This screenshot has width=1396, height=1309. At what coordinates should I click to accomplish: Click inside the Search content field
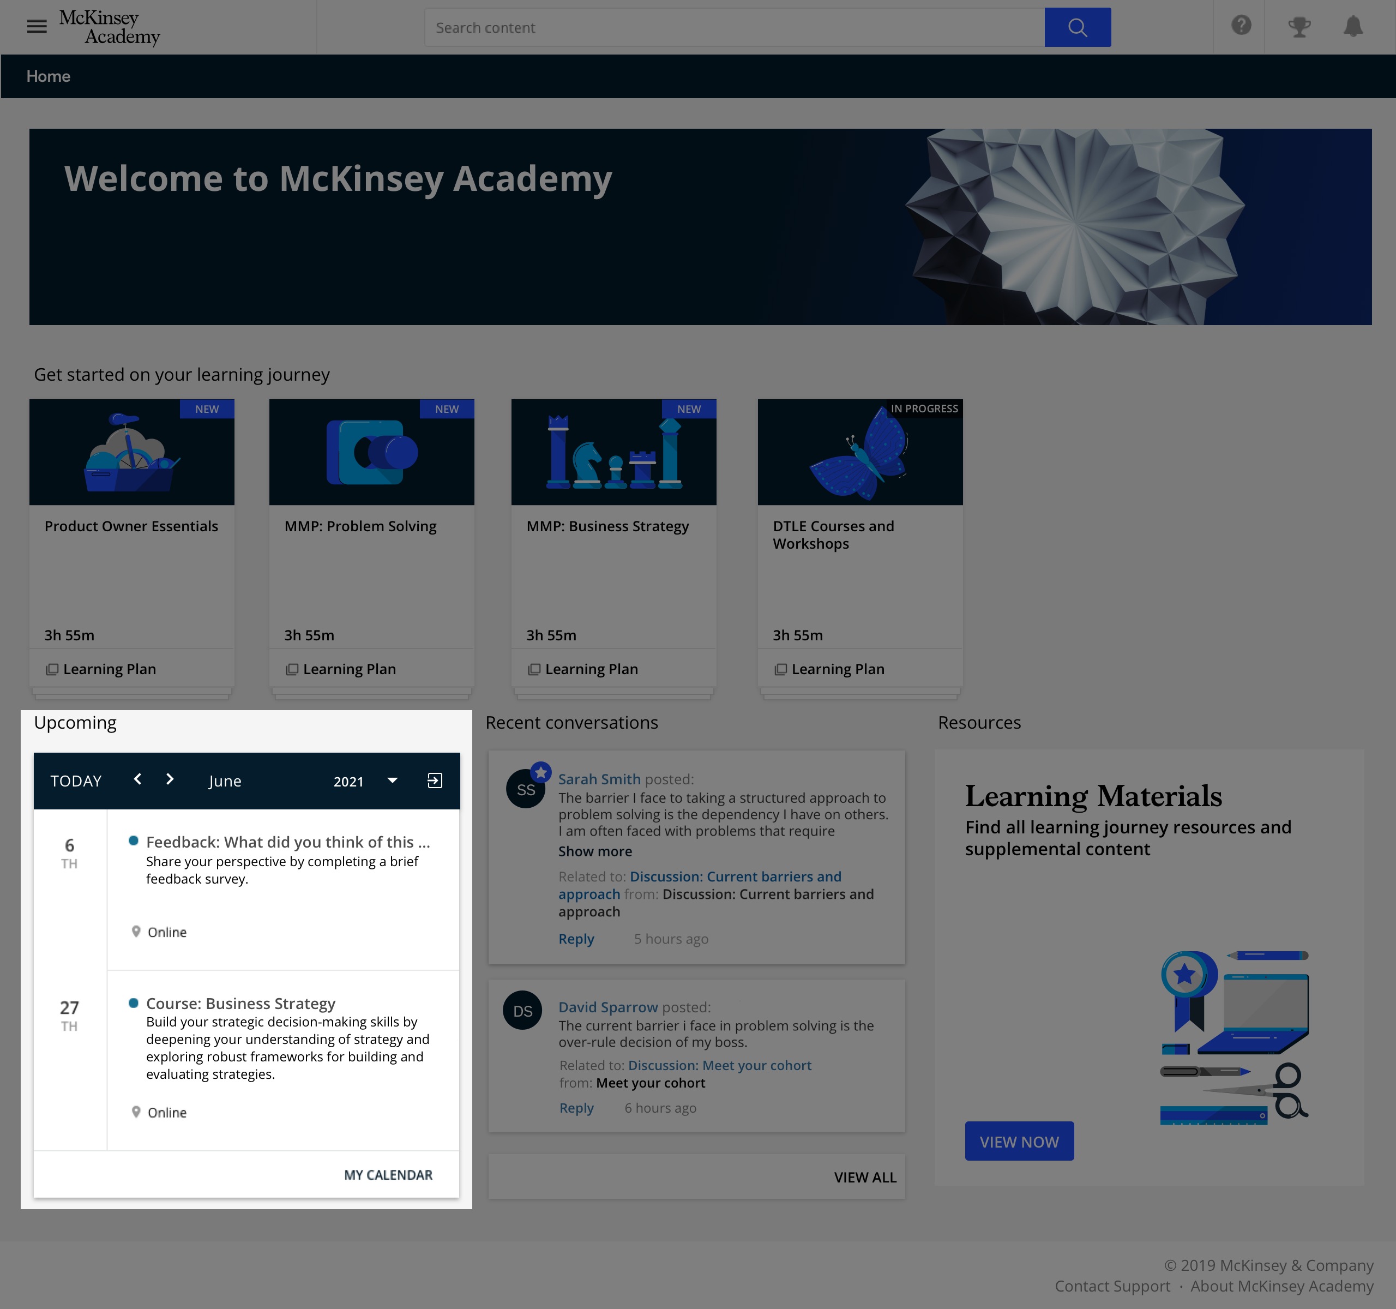[x=733, y=27]
